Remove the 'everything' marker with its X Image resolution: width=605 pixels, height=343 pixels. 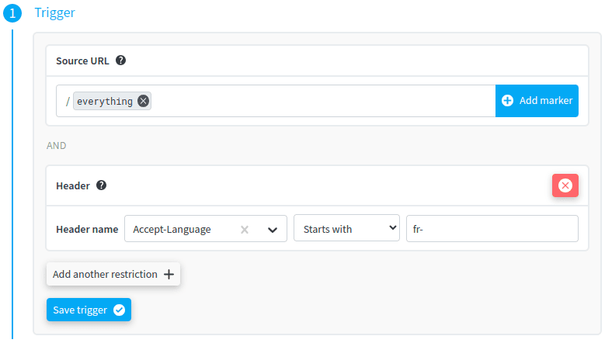[x=143, y=101]
